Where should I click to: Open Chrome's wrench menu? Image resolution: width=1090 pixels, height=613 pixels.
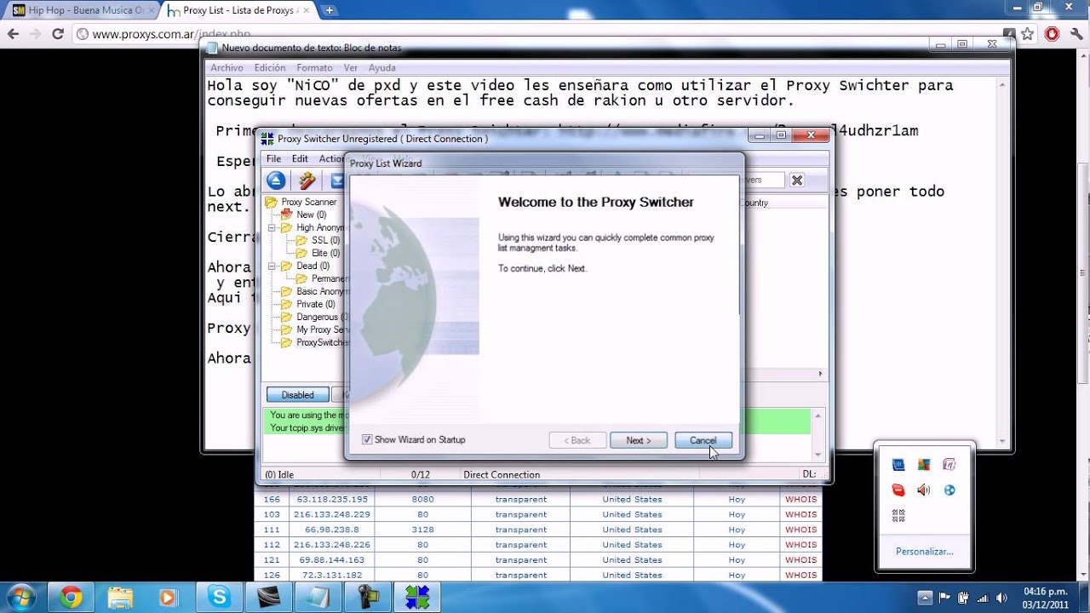pos(1076,34)
